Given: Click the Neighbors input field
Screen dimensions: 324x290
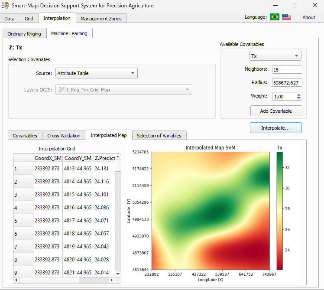Looking at the screenshot, I should point(287,69).
